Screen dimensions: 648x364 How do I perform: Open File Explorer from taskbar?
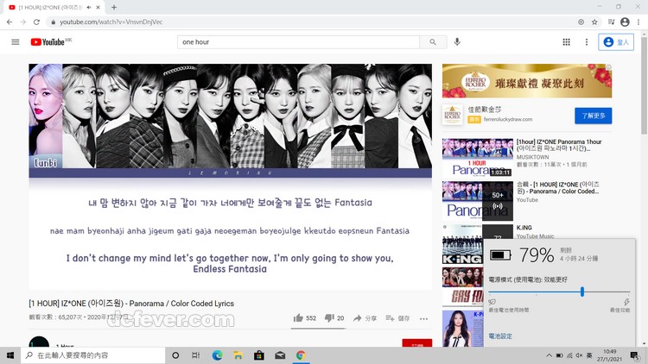click(x=238, y=355)
